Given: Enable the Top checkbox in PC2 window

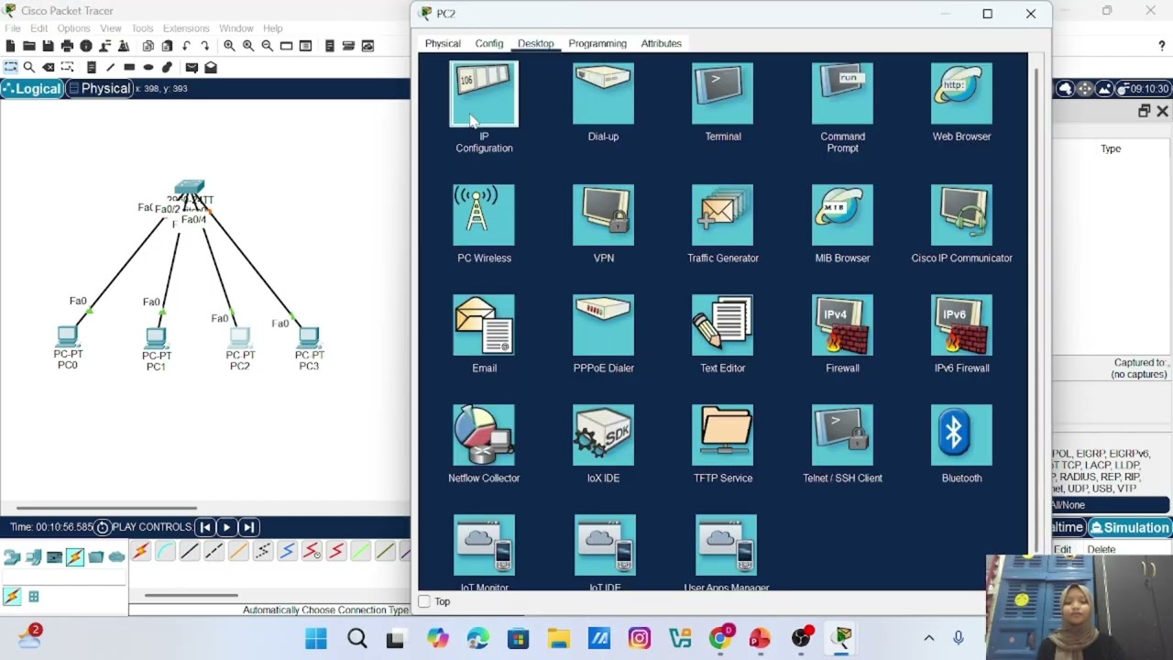Looking at the screenshot, I should point(424,601).
